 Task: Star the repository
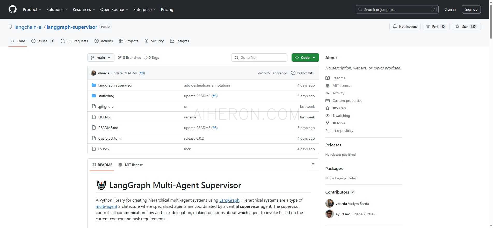coord(466,26)
